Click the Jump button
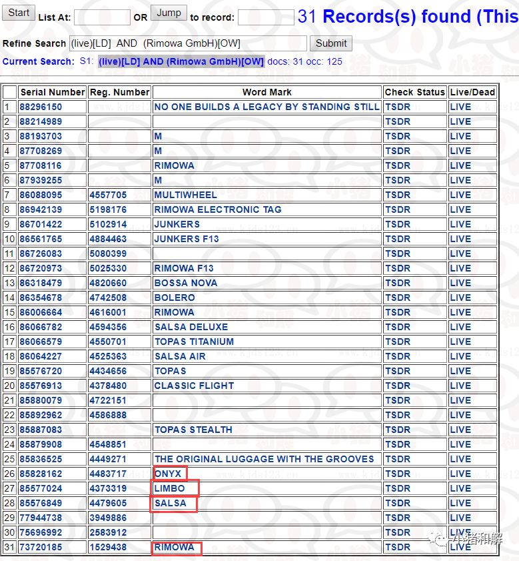The width and height of the screenshot is (519, 561). [169, 13]
